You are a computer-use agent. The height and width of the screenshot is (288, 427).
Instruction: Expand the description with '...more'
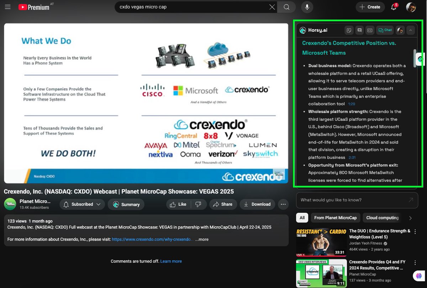202,239
